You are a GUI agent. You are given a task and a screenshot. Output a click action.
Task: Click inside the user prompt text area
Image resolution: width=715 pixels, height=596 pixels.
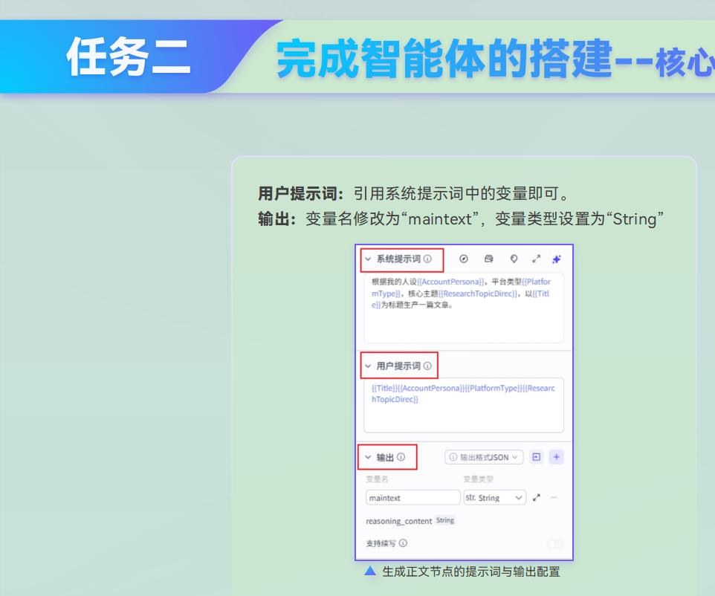464,405
